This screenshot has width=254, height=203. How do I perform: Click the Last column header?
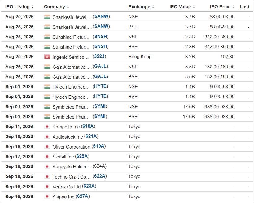(x=244, y=7)
